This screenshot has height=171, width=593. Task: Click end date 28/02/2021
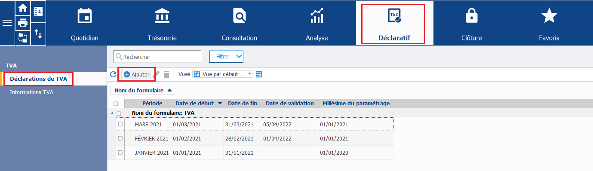pos(239,138)
